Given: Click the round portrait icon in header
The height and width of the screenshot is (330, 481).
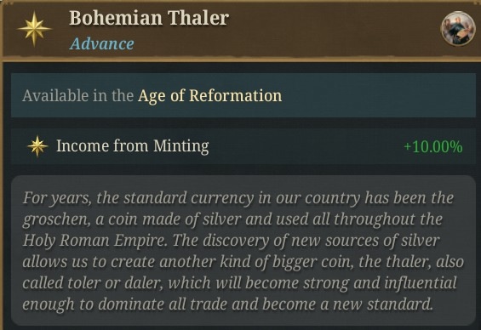Looking at the screenshot, I should (458, 29).
